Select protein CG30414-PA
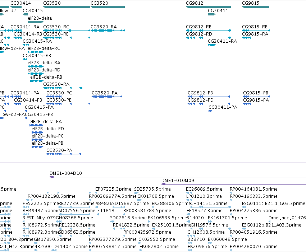Screen dimensions: 306x252 click(25, 93)
